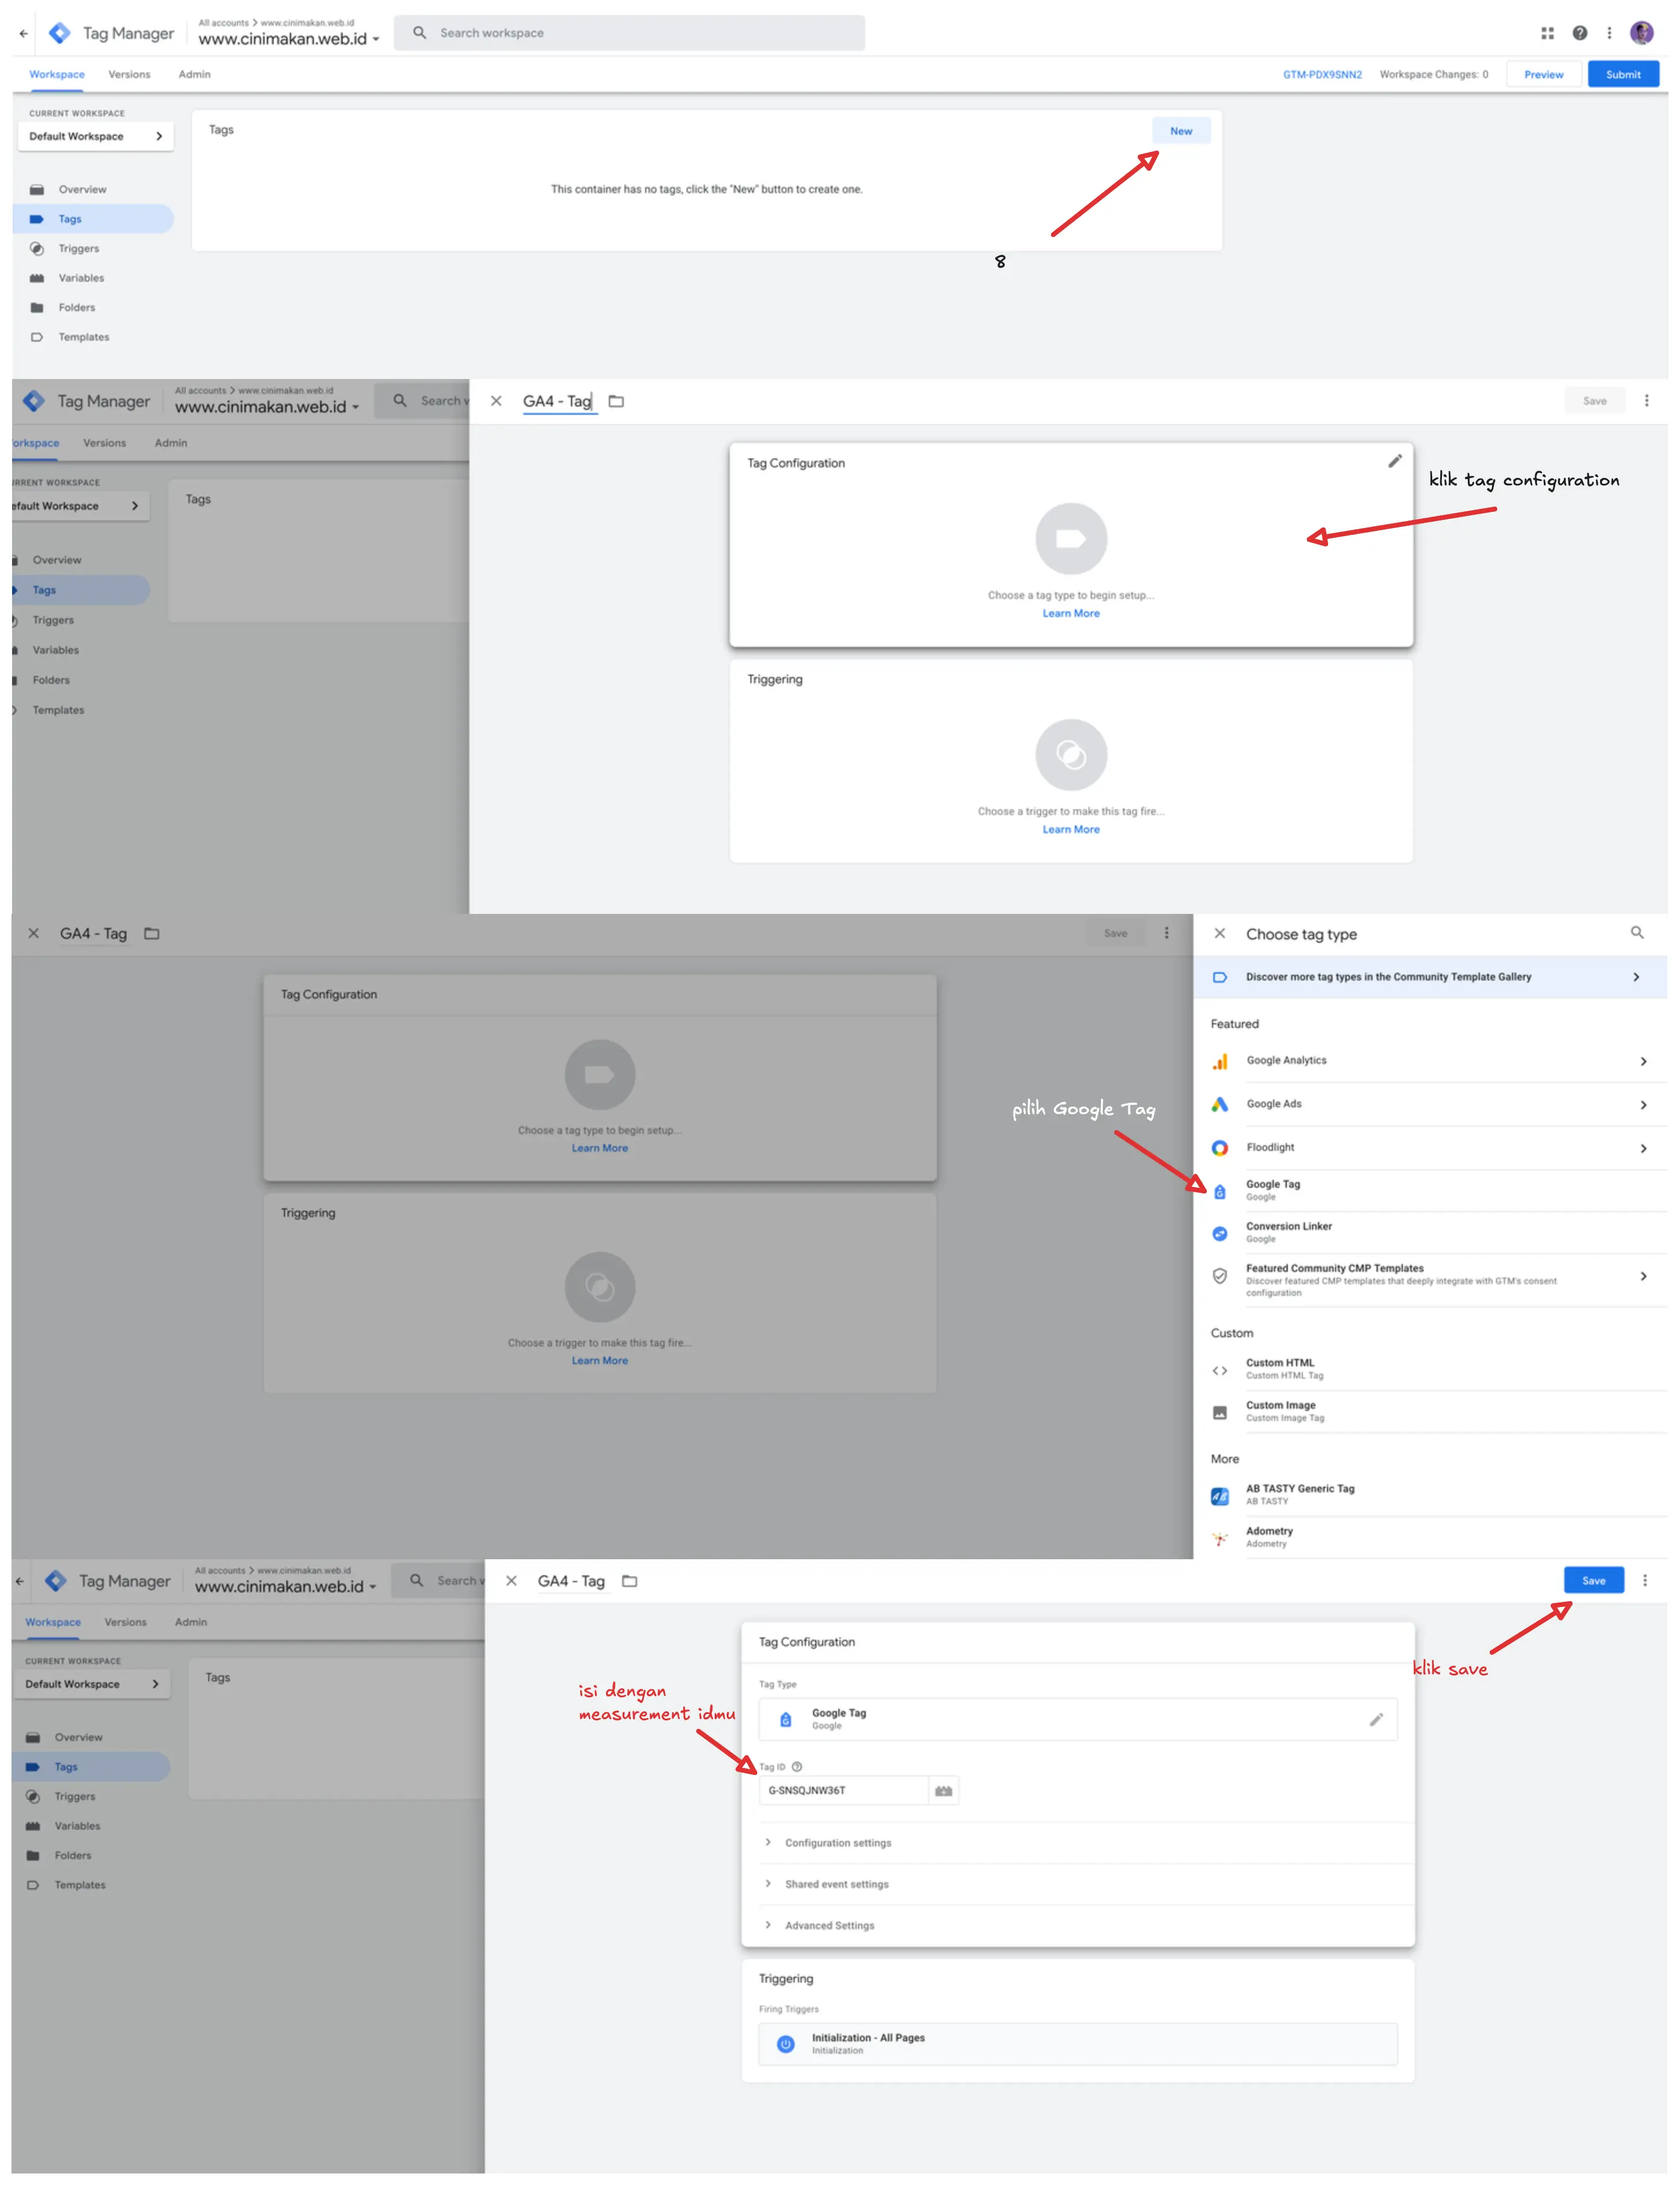Image resolution: width=1680 pixels, height=2185 pixels.
Task: Click the Initialization trigger power icon
Action: 785,2043
